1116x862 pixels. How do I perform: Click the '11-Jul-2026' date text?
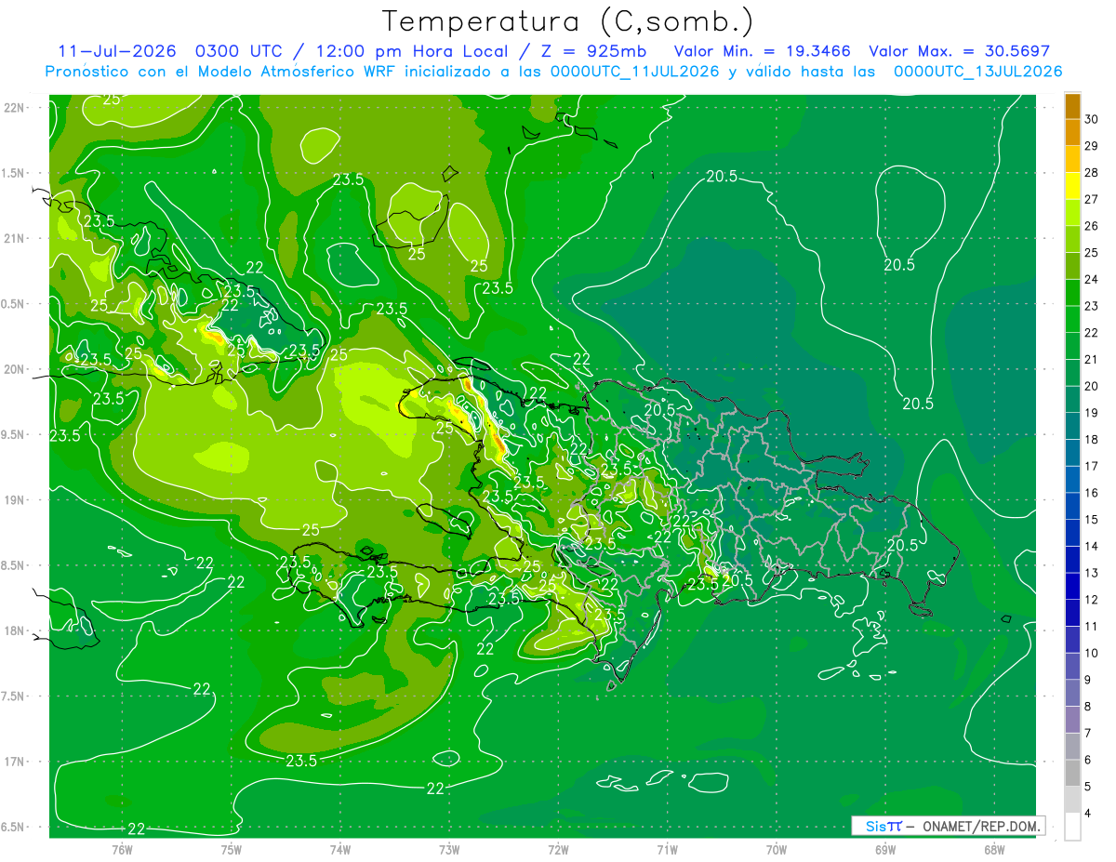117,51
